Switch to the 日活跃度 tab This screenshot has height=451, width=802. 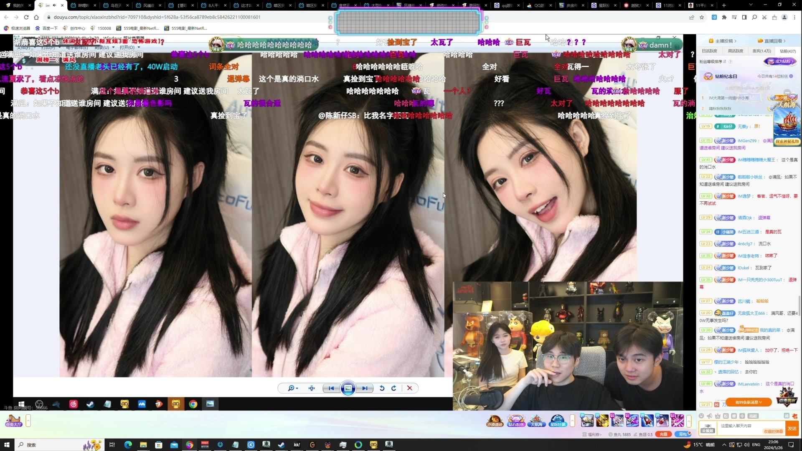[709, 51]
